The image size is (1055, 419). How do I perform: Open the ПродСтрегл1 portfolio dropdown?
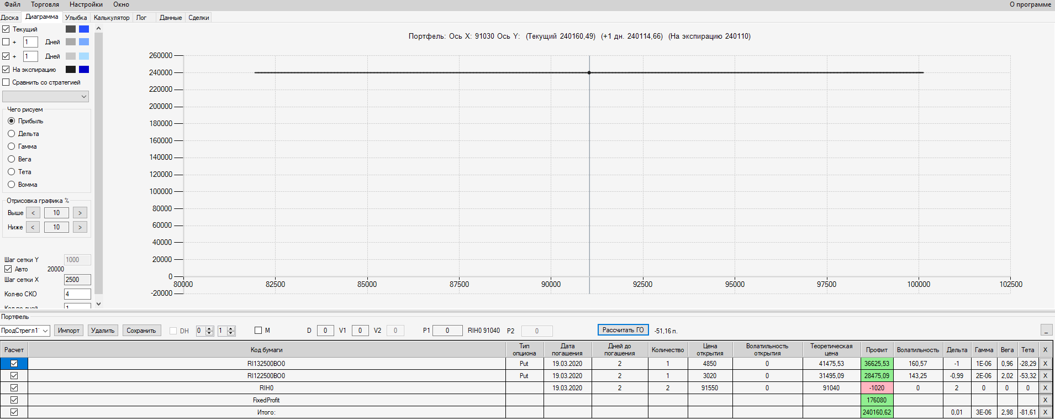(25, 331)
